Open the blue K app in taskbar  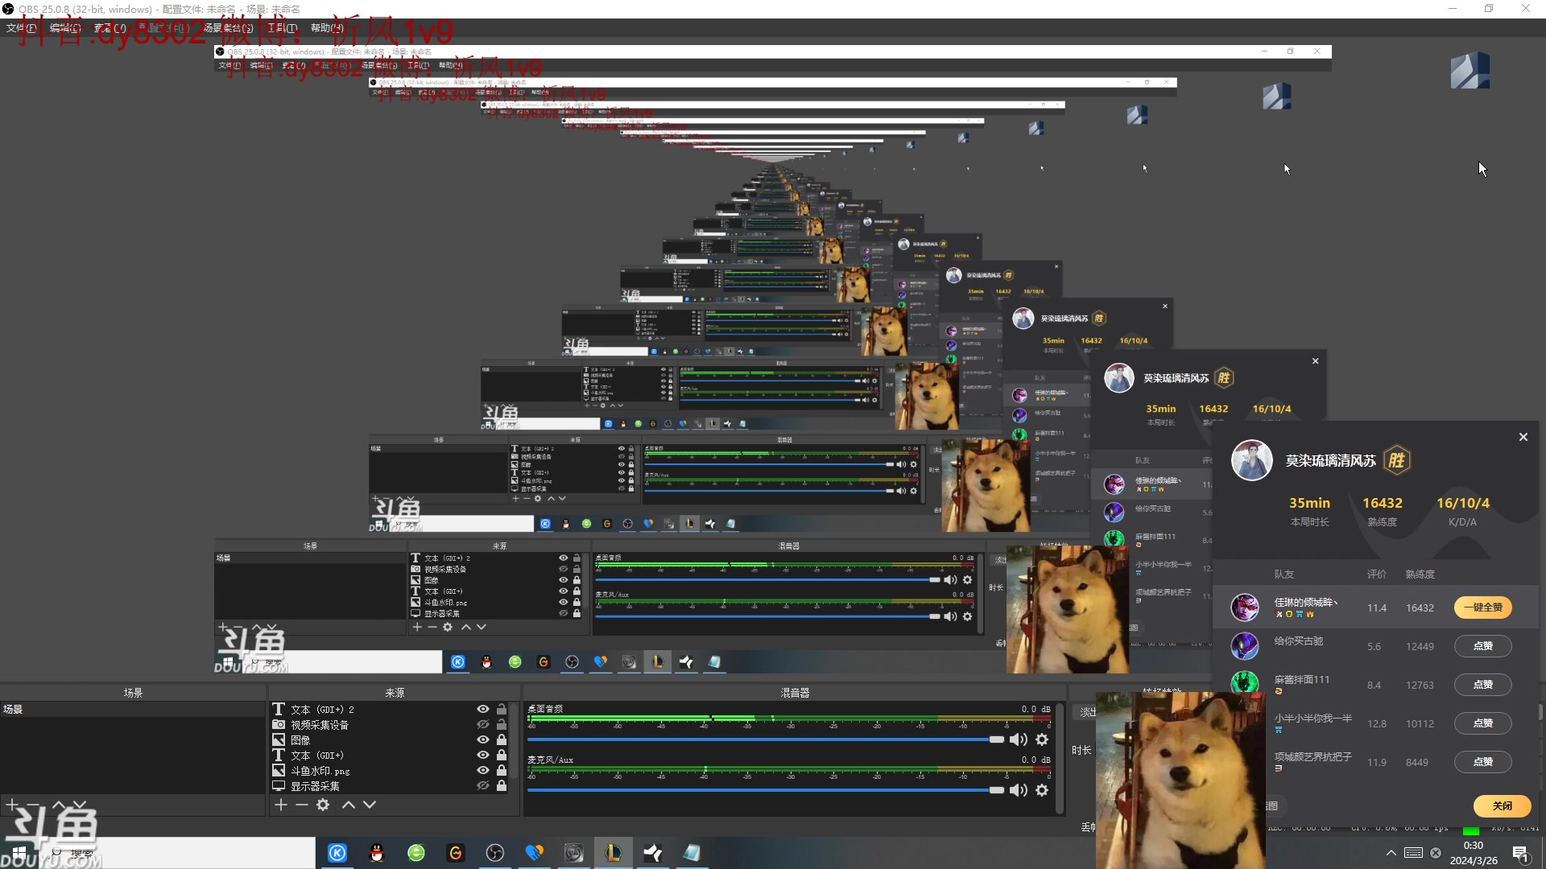(x=337, y=853)
